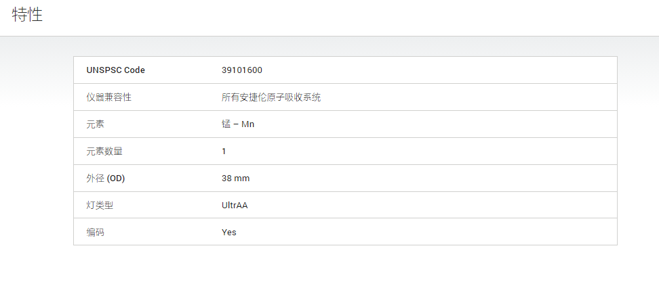The image size is (659, 288).
Task: Click the 特性 section heading
Action: coord(27,15)
